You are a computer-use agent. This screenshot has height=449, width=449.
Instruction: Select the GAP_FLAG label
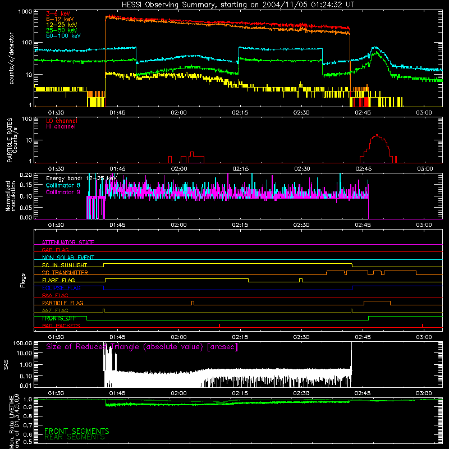(x=55, y=250)
